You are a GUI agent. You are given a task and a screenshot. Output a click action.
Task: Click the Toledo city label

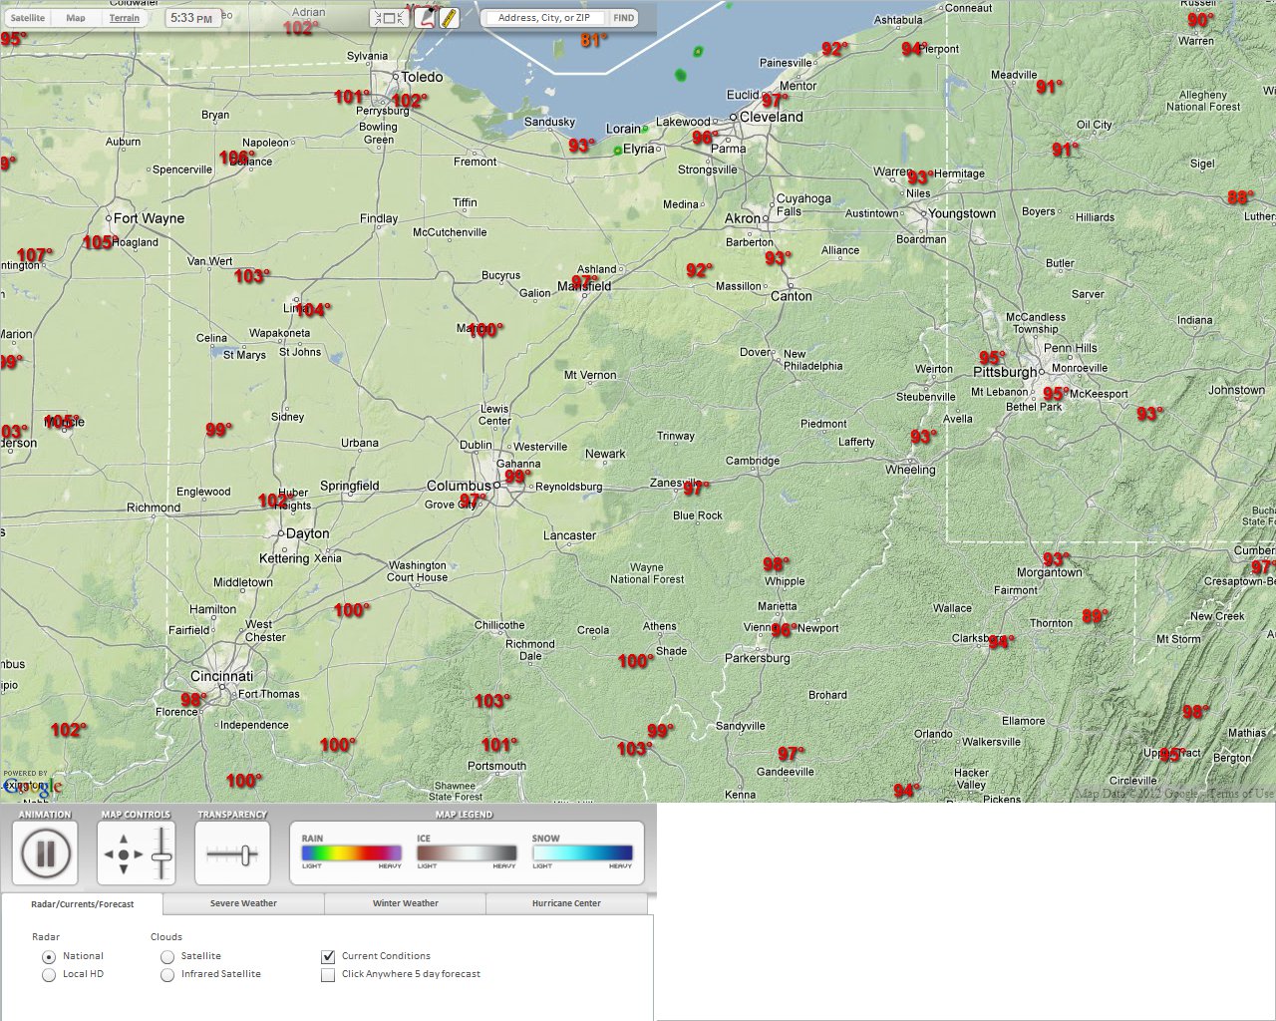tap(422, 77)
